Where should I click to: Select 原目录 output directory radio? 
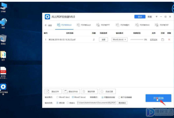coord(57,103)
